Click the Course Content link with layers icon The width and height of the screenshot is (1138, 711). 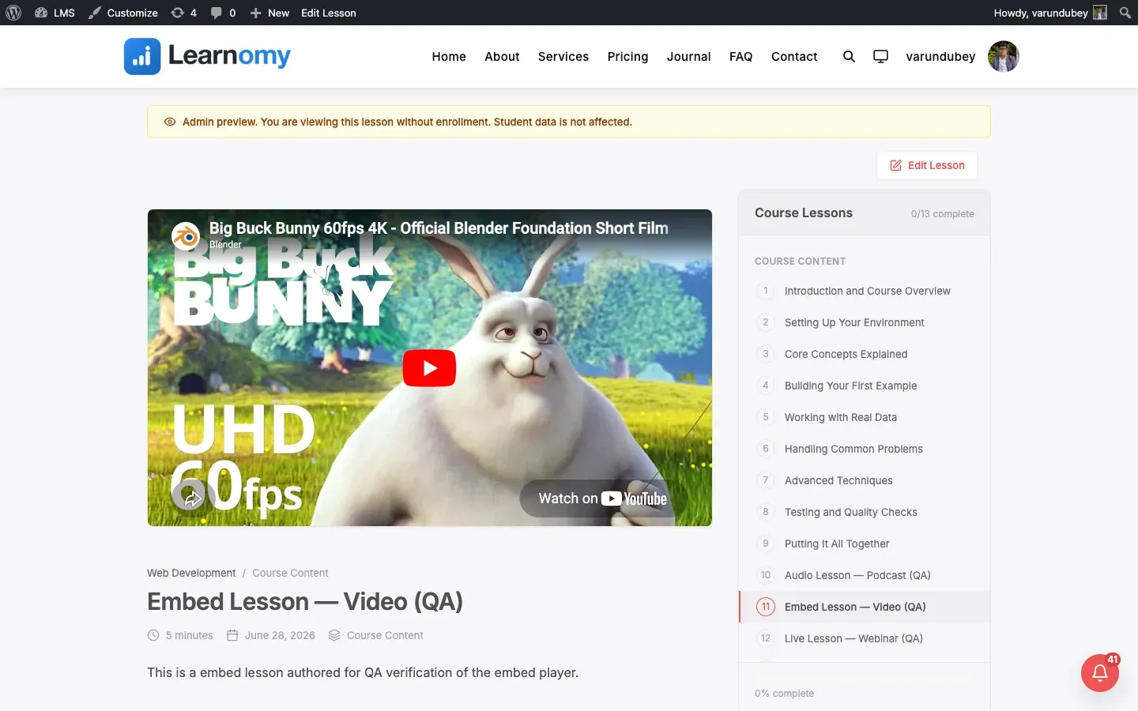385,635
